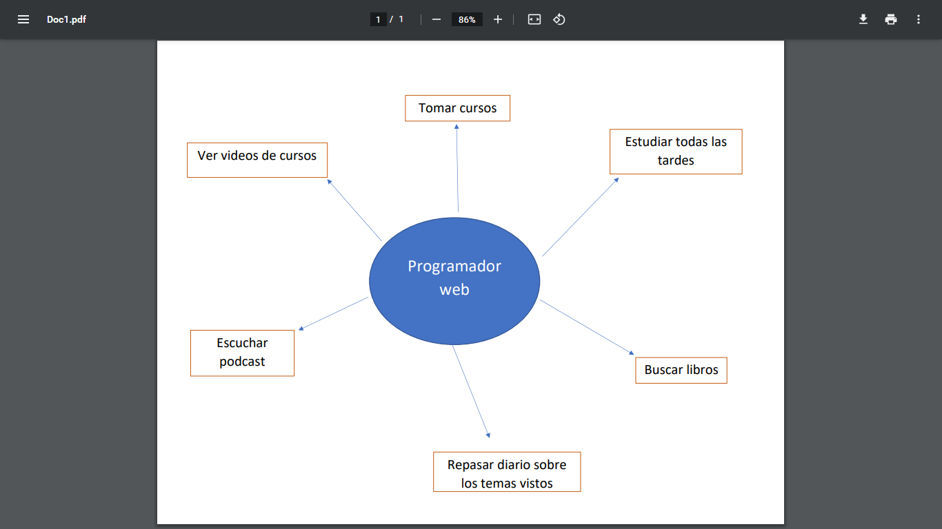Rotate the document counterclockwise
Viewport: 942px width, 529px height.
559,19
